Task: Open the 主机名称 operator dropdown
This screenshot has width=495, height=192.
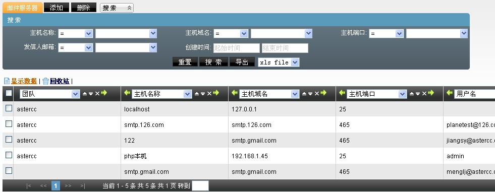Action: coord(76,33)
